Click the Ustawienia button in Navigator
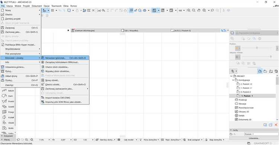The width and height of the screenshot is (279, 145). coord(254,138)
